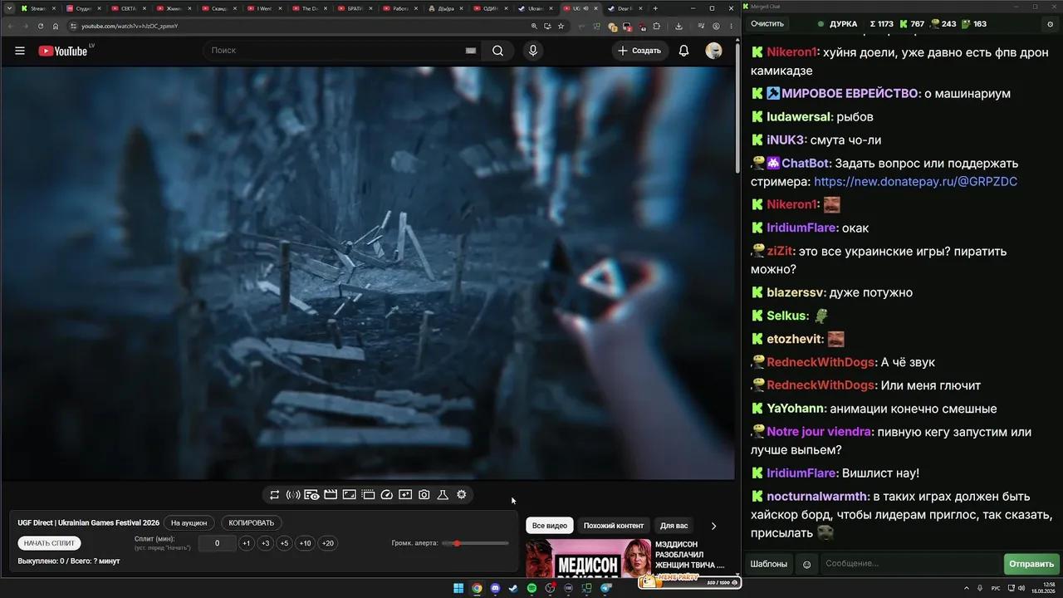Select the 'Похожий контент' filter chip

pos(614,526)
